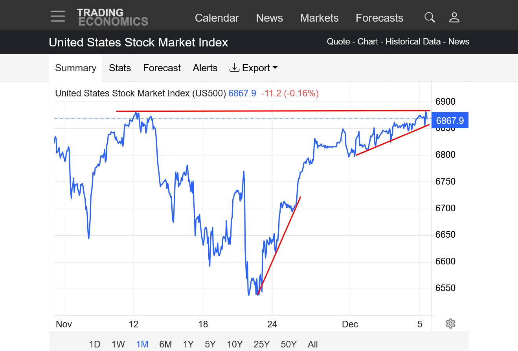Set chart range to 6M
The height and width of the screenshot is (351, 518).
165,344
